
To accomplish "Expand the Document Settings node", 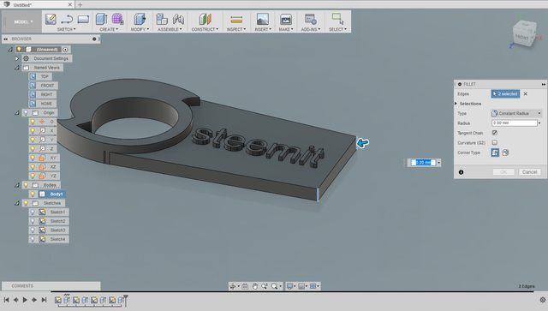I will [x=16, y=58].
